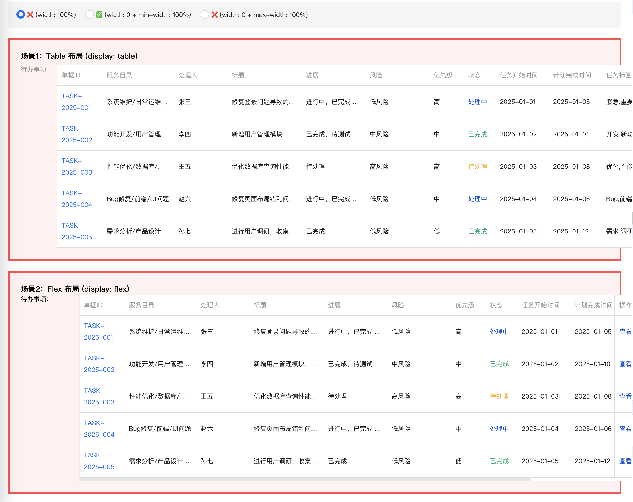Image resolution: width=633 pixels, height=502 pixels.
Task: Click 查看 for TASK-2025-003 in Flex table
Action: (x=625, y=396)
